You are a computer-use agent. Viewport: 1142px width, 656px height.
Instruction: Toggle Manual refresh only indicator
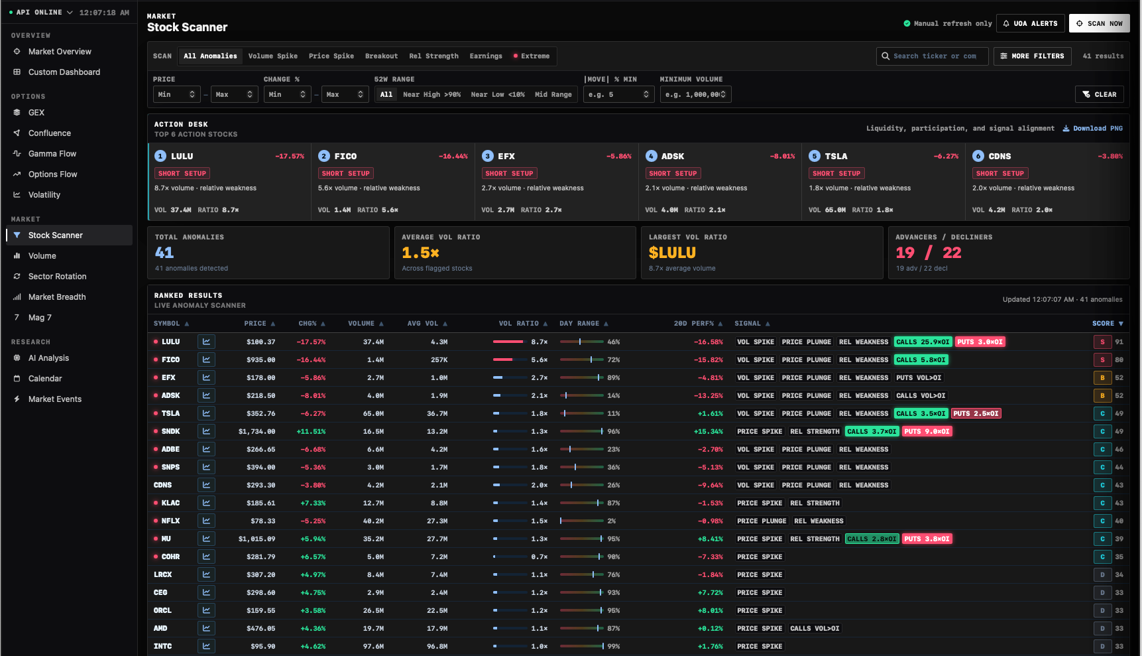click(x=947, y=23)
